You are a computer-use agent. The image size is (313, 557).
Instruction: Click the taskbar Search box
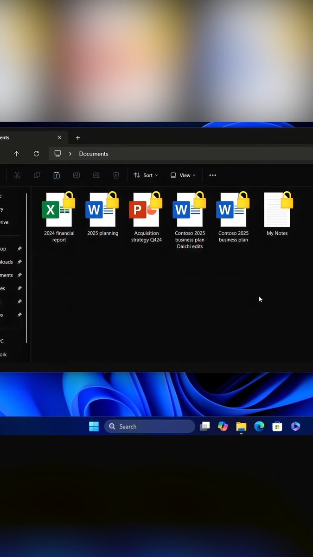149,427
